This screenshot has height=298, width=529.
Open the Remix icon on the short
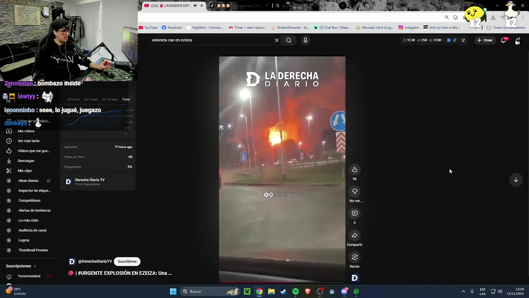[x=355, y=257]
